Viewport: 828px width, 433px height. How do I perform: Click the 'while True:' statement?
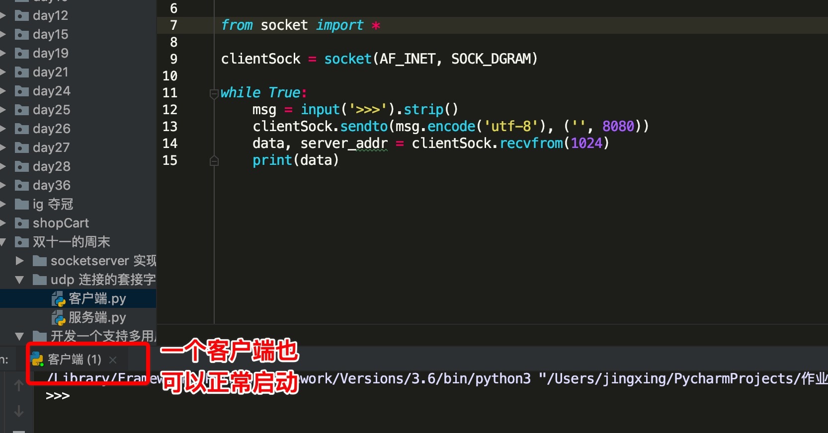[263, 93]
